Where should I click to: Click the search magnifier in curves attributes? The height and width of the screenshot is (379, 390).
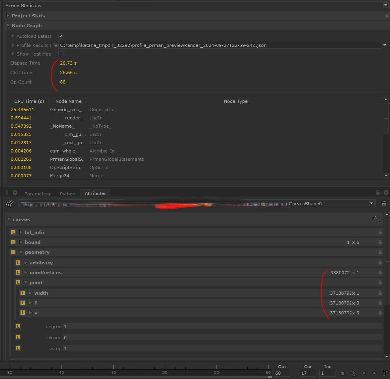[376, 219]
